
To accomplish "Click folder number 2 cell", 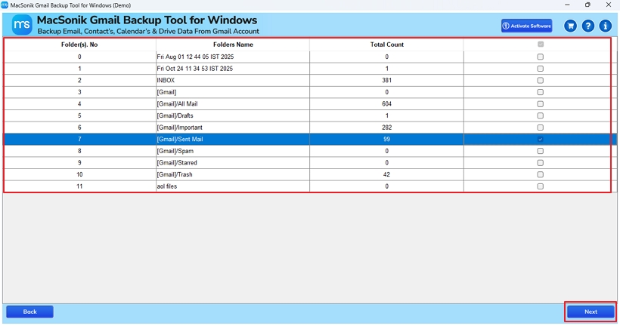I will tap(79, 81).
